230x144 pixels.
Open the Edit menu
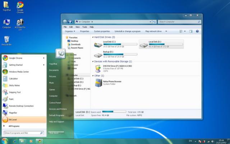(x=71, y=27)
